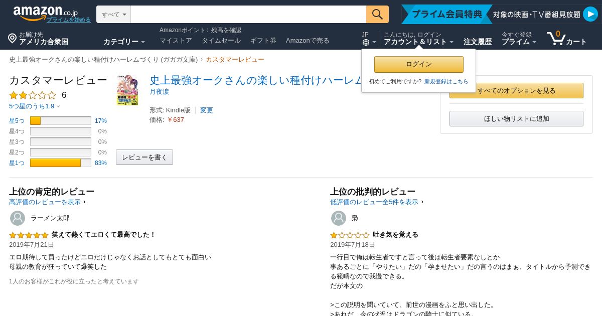Viewport: 602px width, 316px height.
Task: Focus the search input field
Action: [x=248, y=14]
